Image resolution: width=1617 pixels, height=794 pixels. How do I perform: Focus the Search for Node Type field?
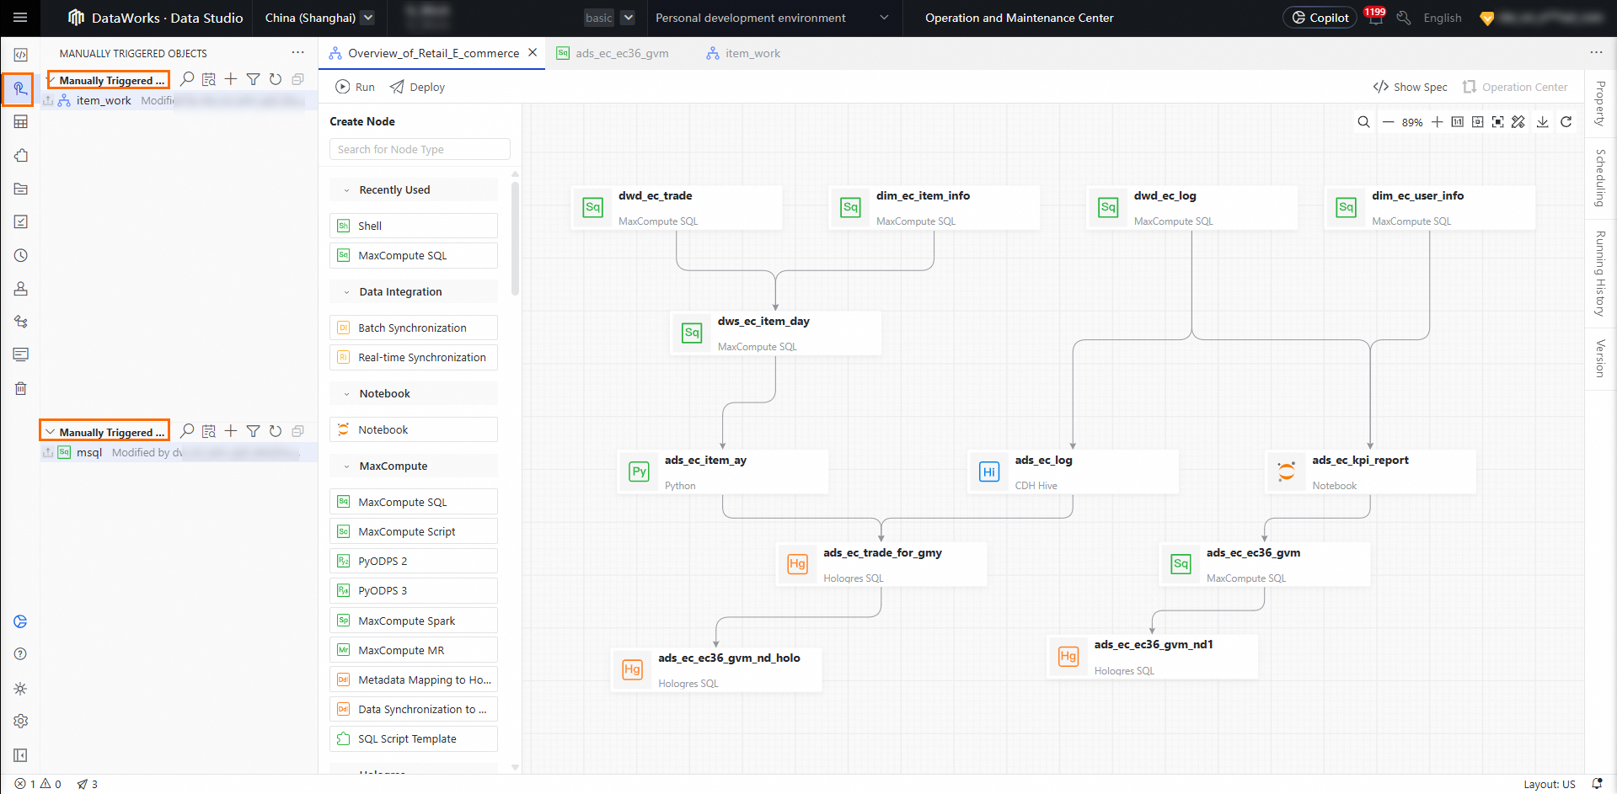click(420, 149)
